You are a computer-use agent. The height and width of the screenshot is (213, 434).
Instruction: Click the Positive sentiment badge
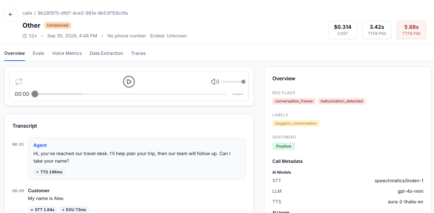tap(284, 146)
